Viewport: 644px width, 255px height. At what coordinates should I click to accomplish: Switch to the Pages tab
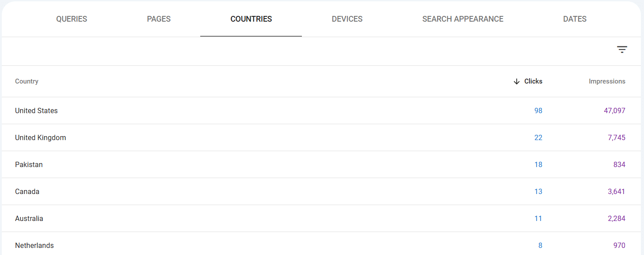point(159,19)
